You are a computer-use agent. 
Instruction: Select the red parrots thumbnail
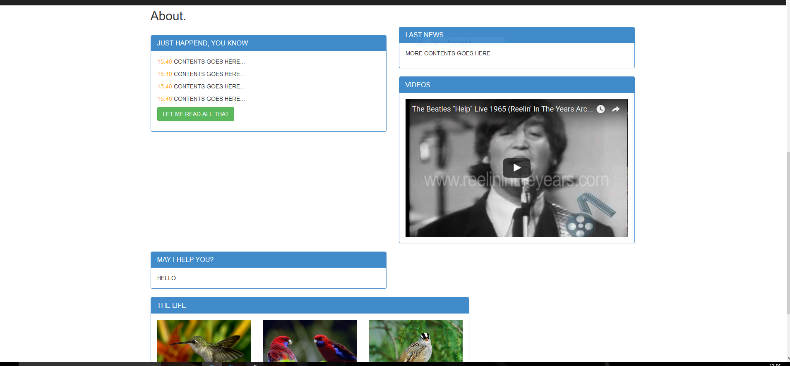[x=310, y=341]
